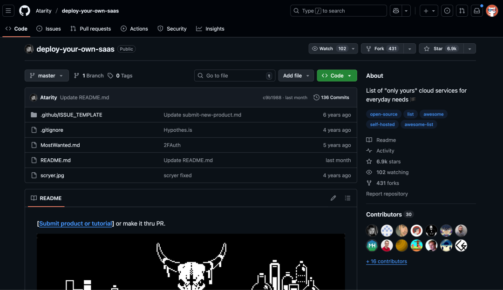This screenshot has height=290, width=503.
Task: Open commit message '2FAuth'
Action: click(x=172, y=145)
